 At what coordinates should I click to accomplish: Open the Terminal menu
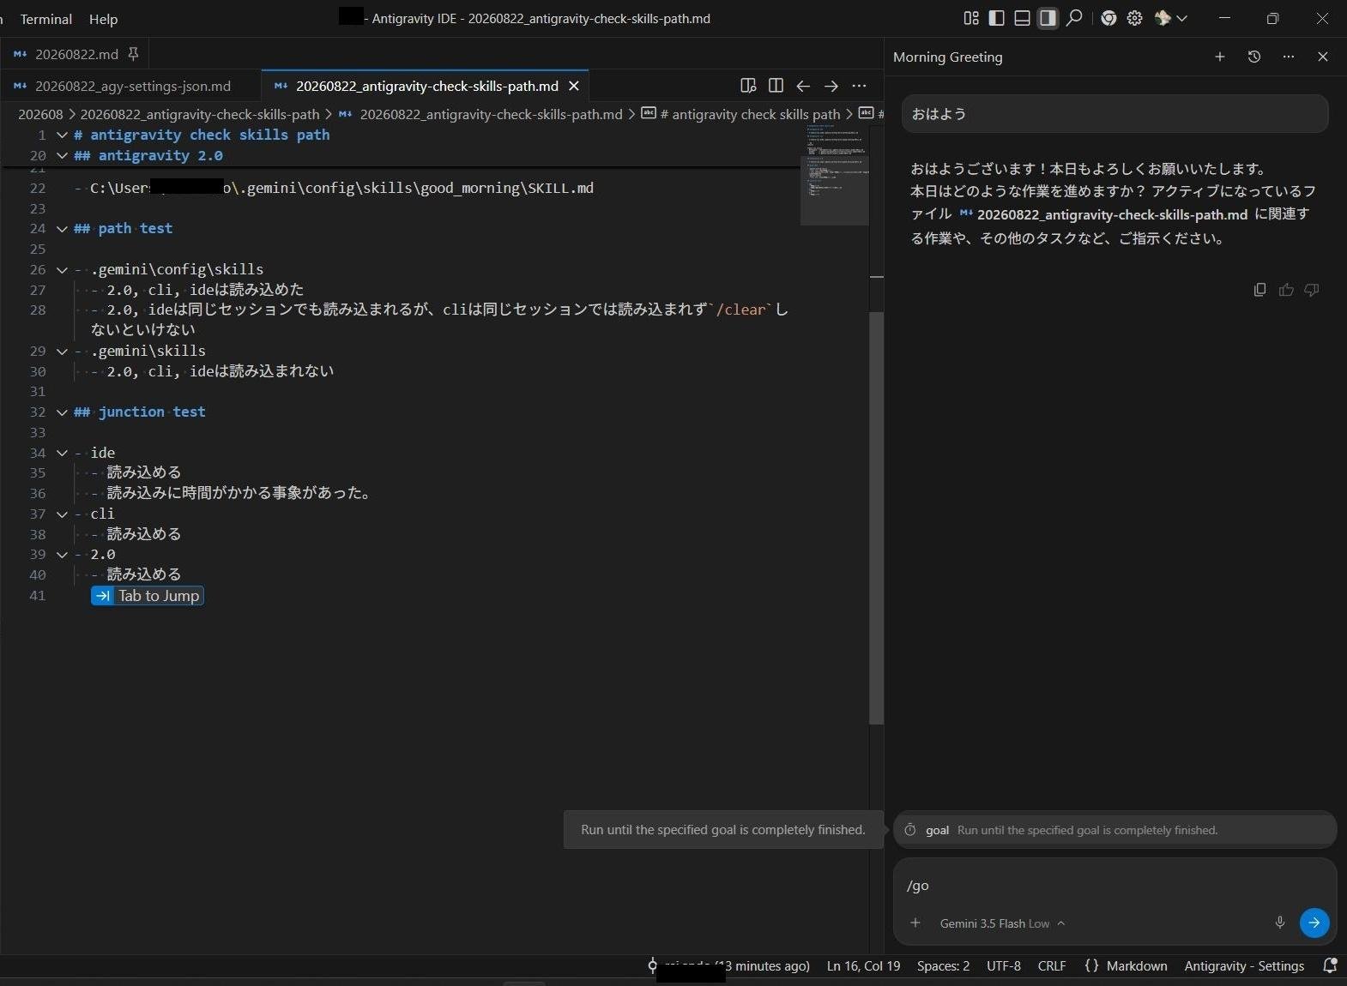46,19
